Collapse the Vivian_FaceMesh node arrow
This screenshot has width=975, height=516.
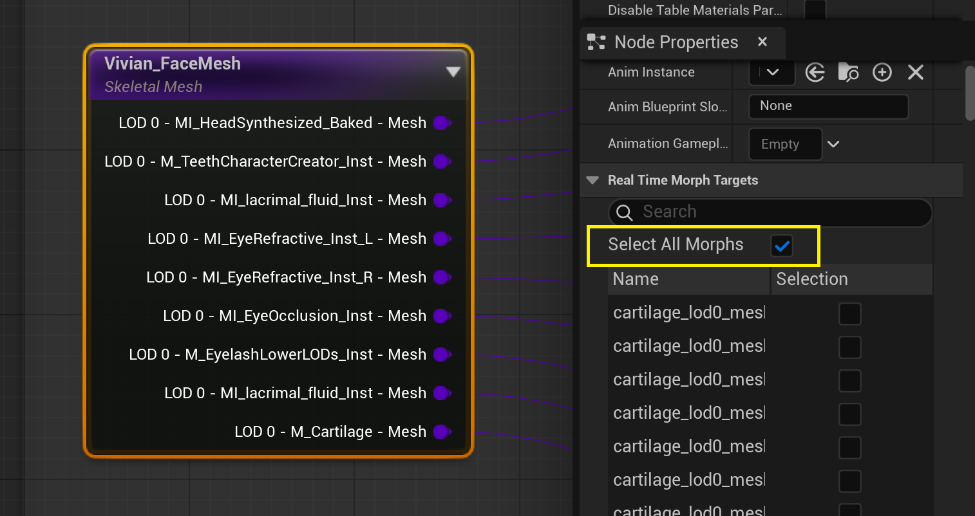point(453,72)
